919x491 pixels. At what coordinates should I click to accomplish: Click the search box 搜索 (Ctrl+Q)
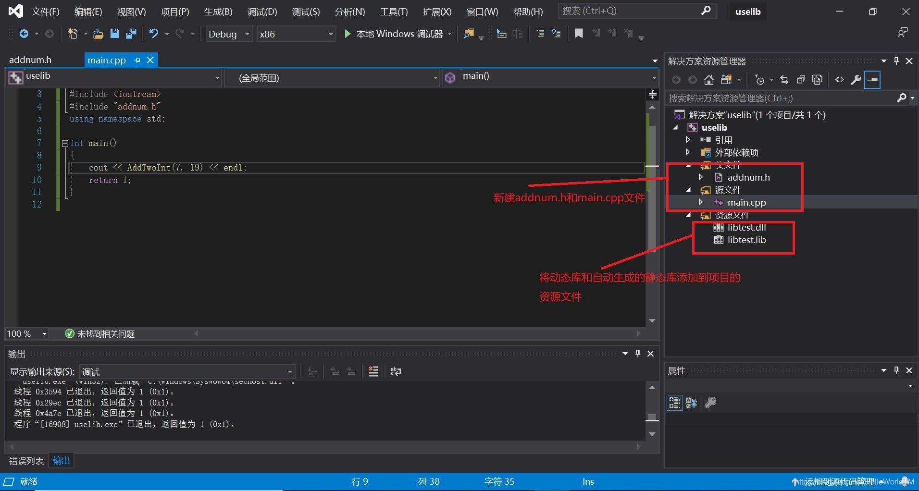637,11
